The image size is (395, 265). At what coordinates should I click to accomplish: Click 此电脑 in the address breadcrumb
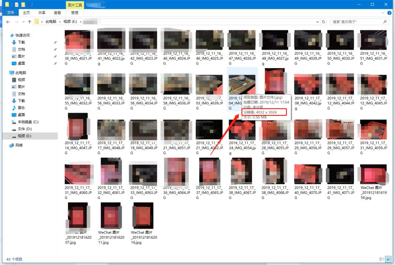coord(51,22)
